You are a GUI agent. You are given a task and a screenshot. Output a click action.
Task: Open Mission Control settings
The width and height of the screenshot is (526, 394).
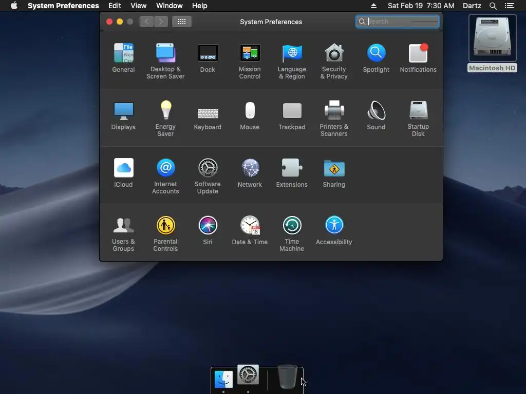[x=250, y=62]
